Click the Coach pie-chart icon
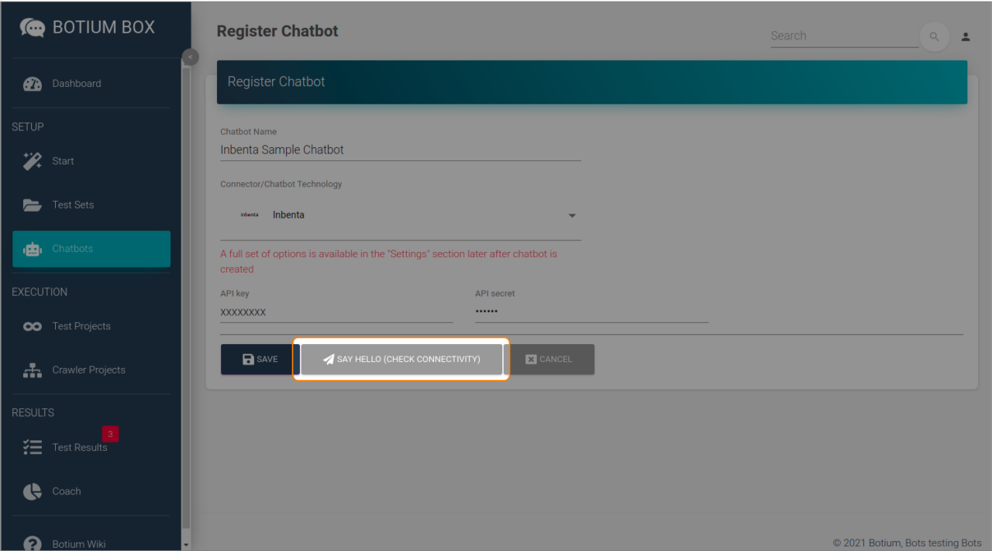The height and width of the screenshot is (551, 992). click(x=33, y=491)
